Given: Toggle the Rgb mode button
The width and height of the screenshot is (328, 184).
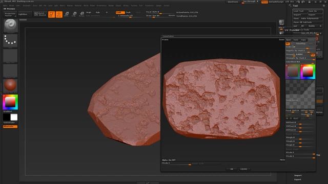Looking at the screenshot, I should click(98, 12).
